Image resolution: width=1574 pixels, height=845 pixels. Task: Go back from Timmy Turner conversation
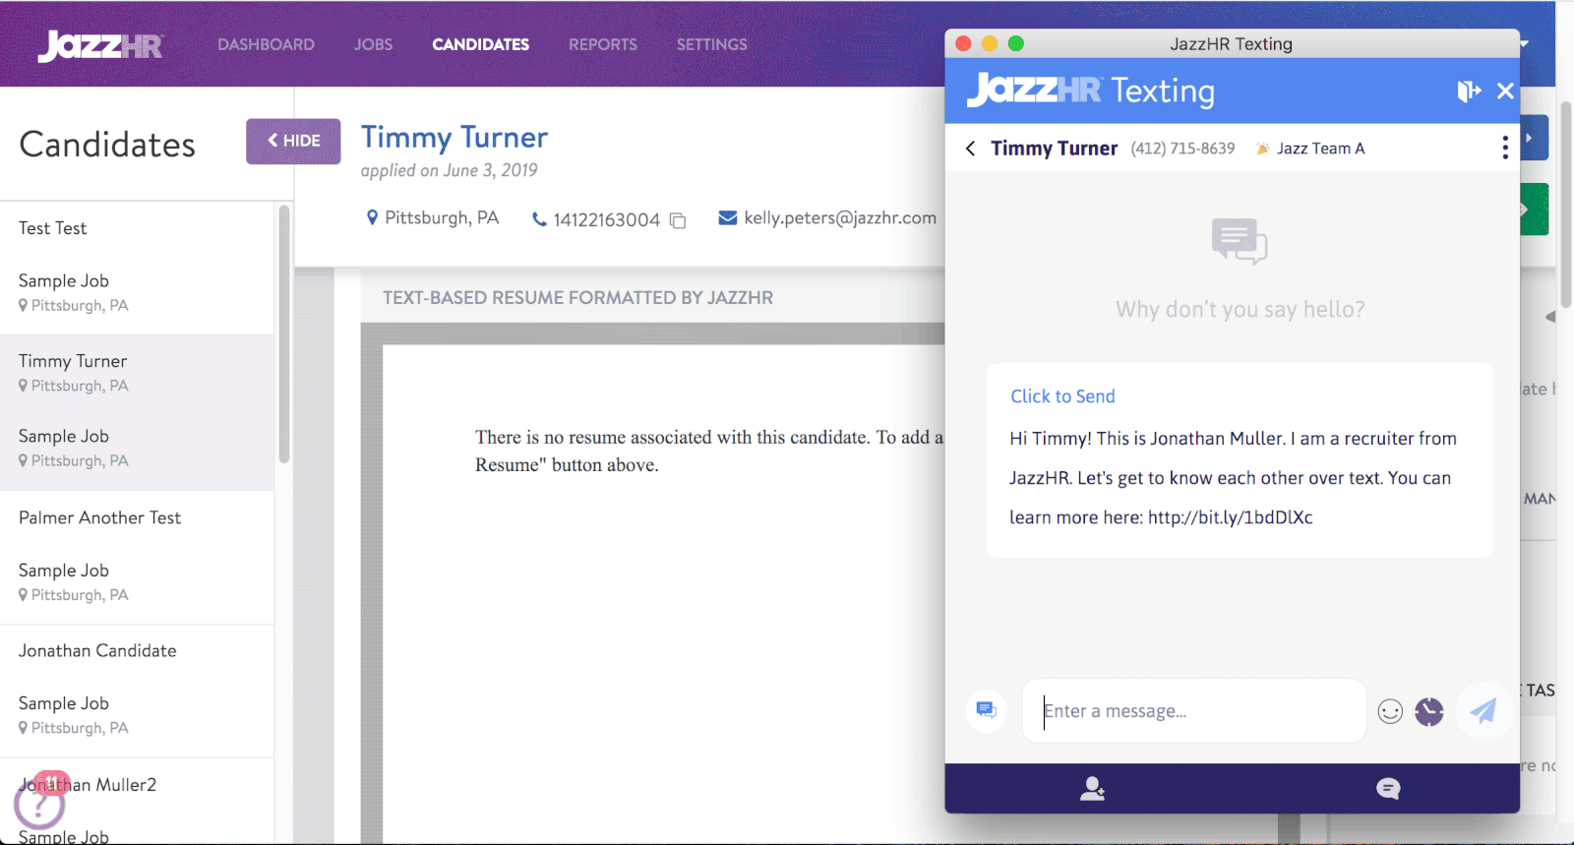(970, 148)
